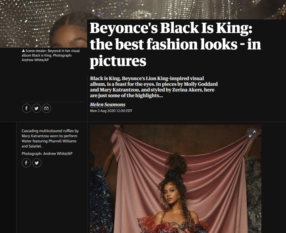Screen dimensions: 286x233
Task: Select the 'Cascading multicoloured ruffles' caption text
Action: pos(50,138)
